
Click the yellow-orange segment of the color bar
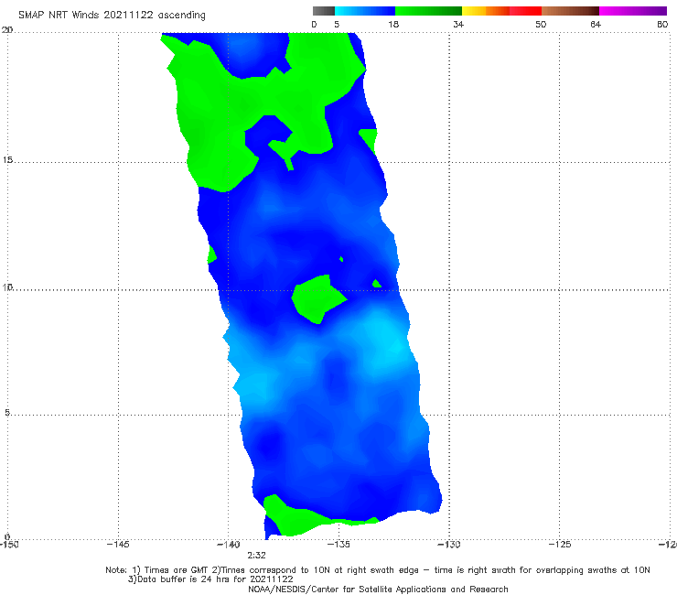coord(486,11)
